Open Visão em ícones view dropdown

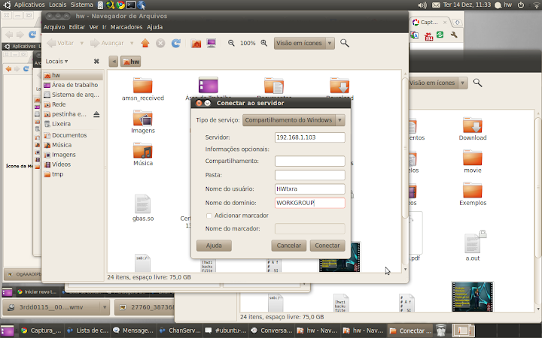tap(304, 43)
